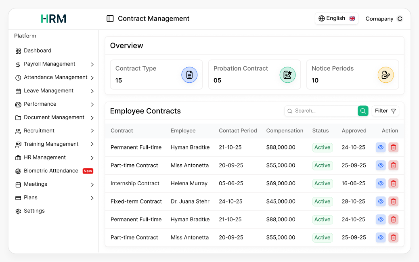Click the search magnifier button
This screenshot has height=262, width=419.
point(362,111)
